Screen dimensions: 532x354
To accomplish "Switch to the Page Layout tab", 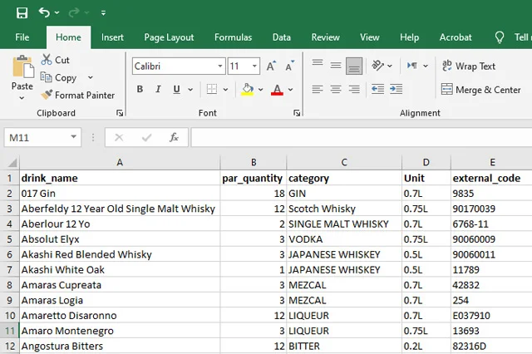I will click(169, 37).
